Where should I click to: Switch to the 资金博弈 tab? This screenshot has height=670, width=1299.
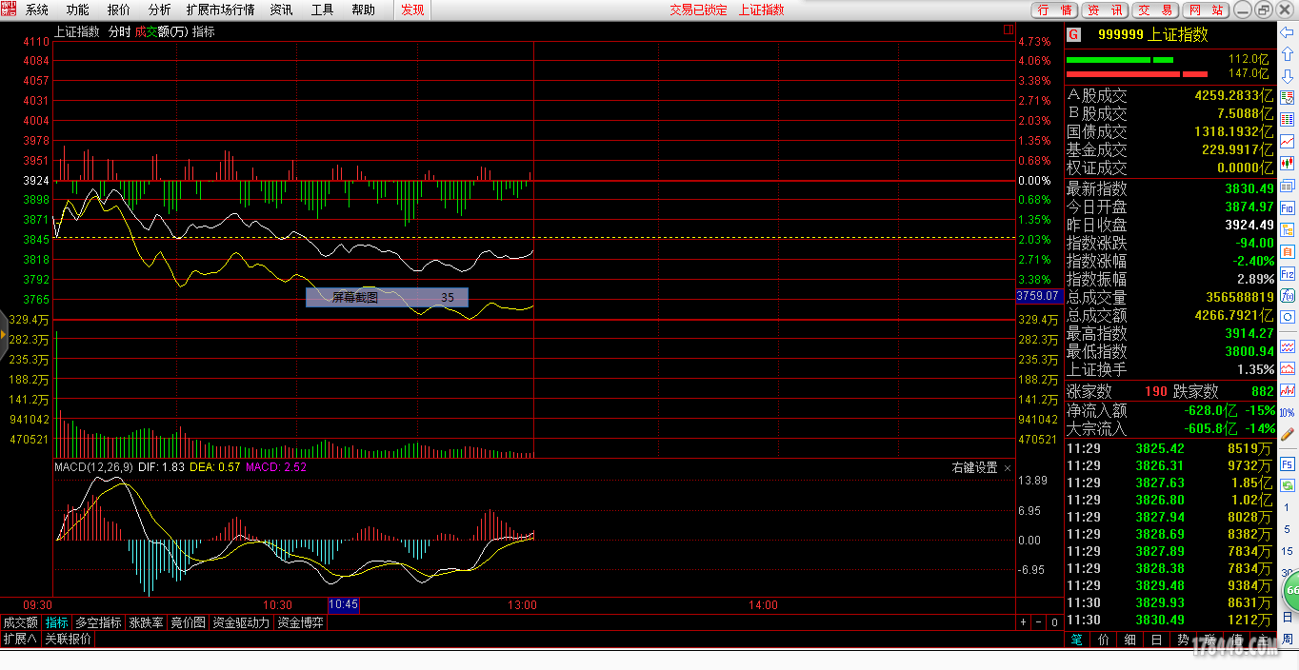pyautogui.click(x=300, y=622)
